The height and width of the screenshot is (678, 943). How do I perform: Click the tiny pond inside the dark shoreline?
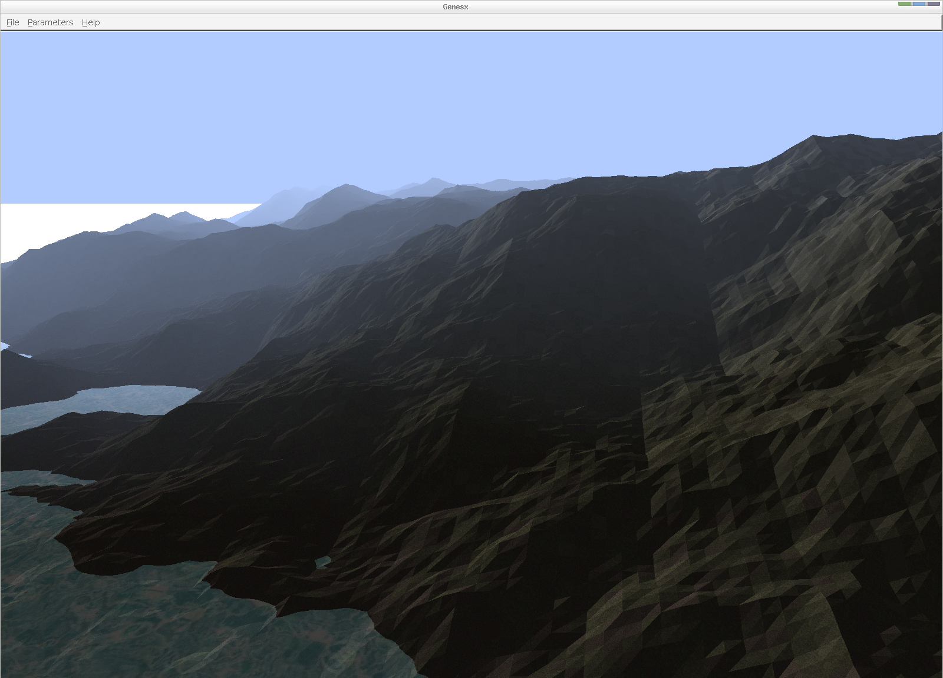click(x=323, y=562)
